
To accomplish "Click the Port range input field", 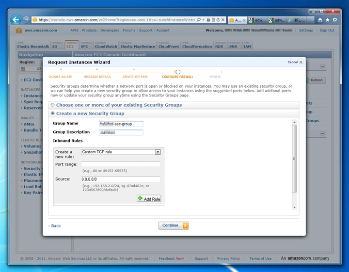I will coord(121,164).
